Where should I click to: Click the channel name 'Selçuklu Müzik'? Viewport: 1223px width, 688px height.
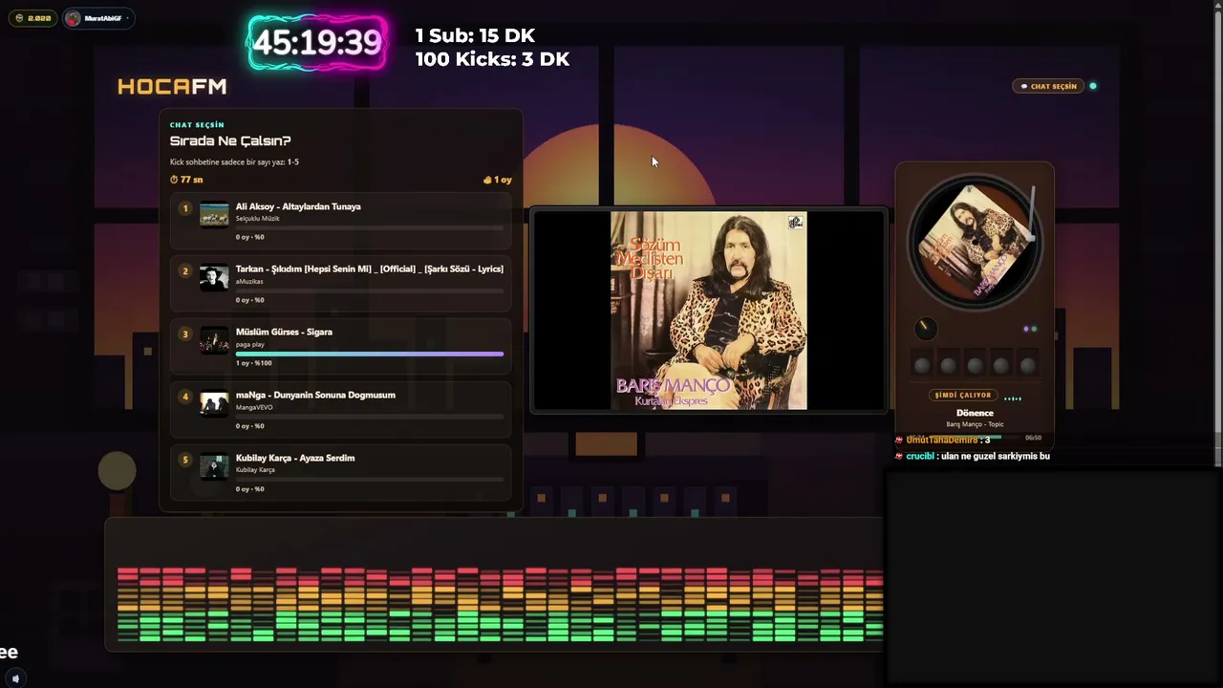(x=258, y=219)
